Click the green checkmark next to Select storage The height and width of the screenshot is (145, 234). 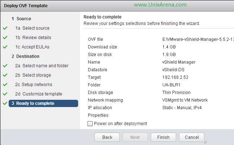[5, 75]
